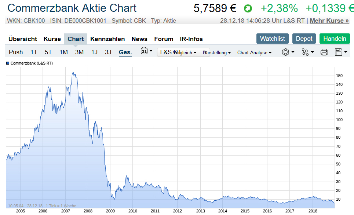Expand the Chart-Analyse dropdown
This screenshot has height=215, width=354.
tap(255, 52)
